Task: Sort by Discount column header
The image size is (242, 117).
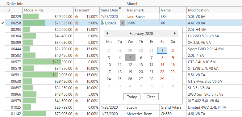Action: pos(86,10)
